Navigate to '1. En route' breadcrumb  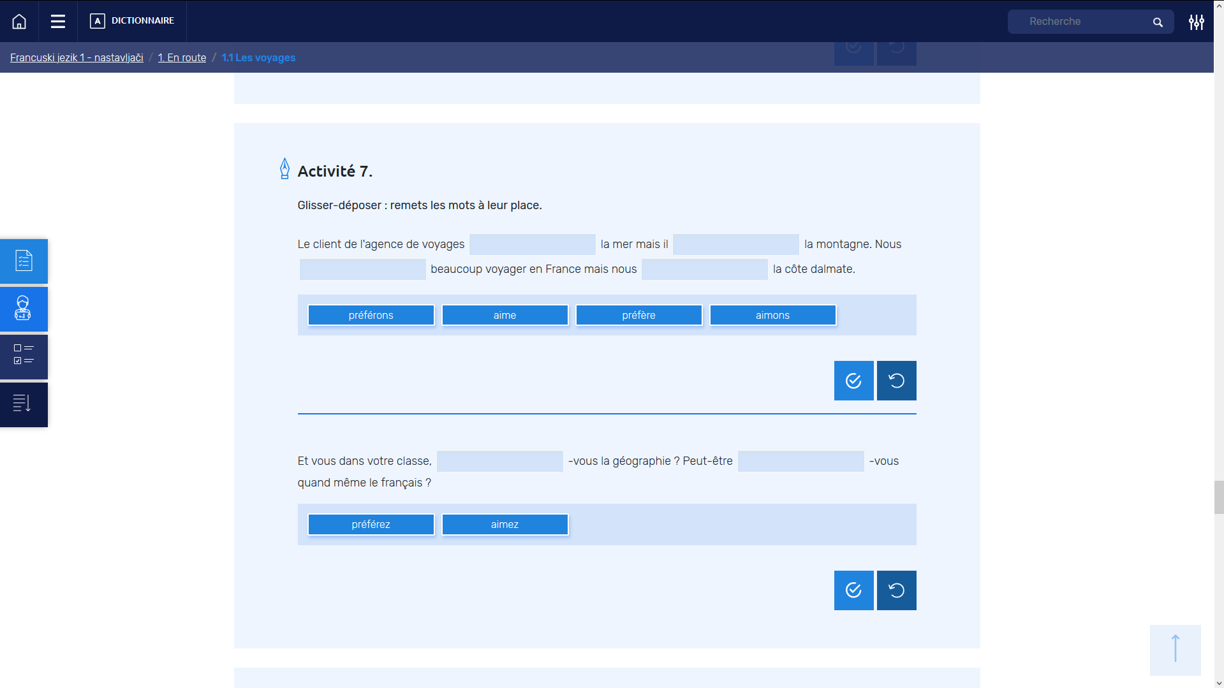coord(182,57)
